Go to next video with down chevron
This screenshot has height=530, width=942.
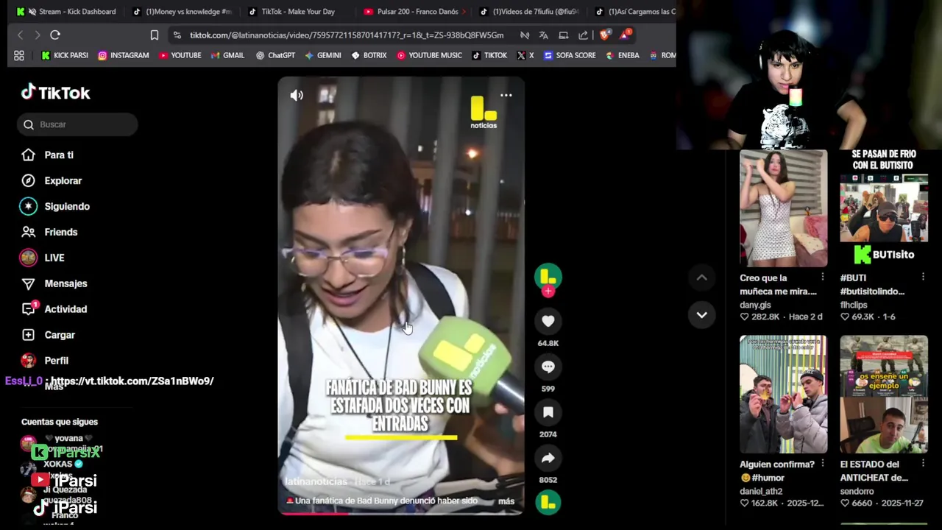(x=701, y=314)
